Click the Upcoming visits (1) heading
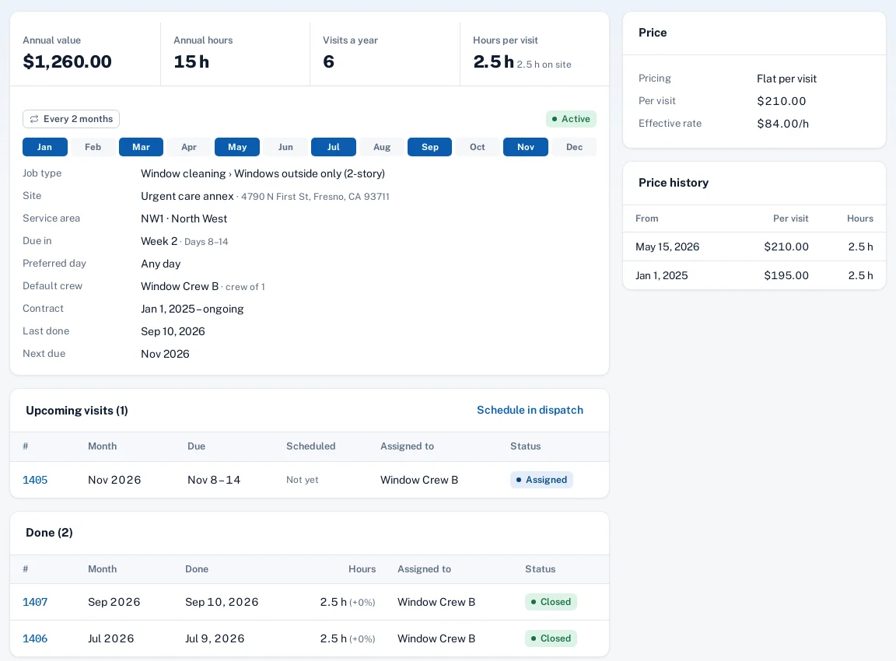The image size is (896, 661). pyautogui.click(x=76, y=411)
